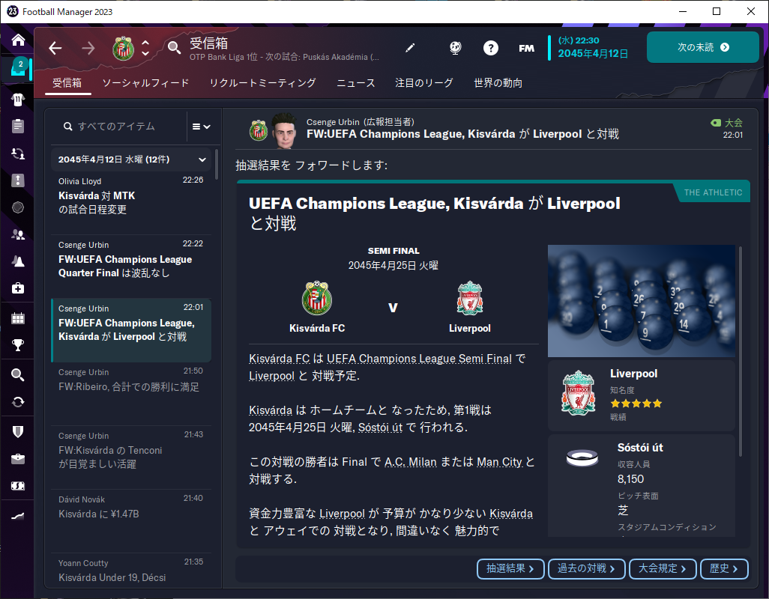Open the club switcher up-down arrows
Screen dimensions: 769x599
145,47
